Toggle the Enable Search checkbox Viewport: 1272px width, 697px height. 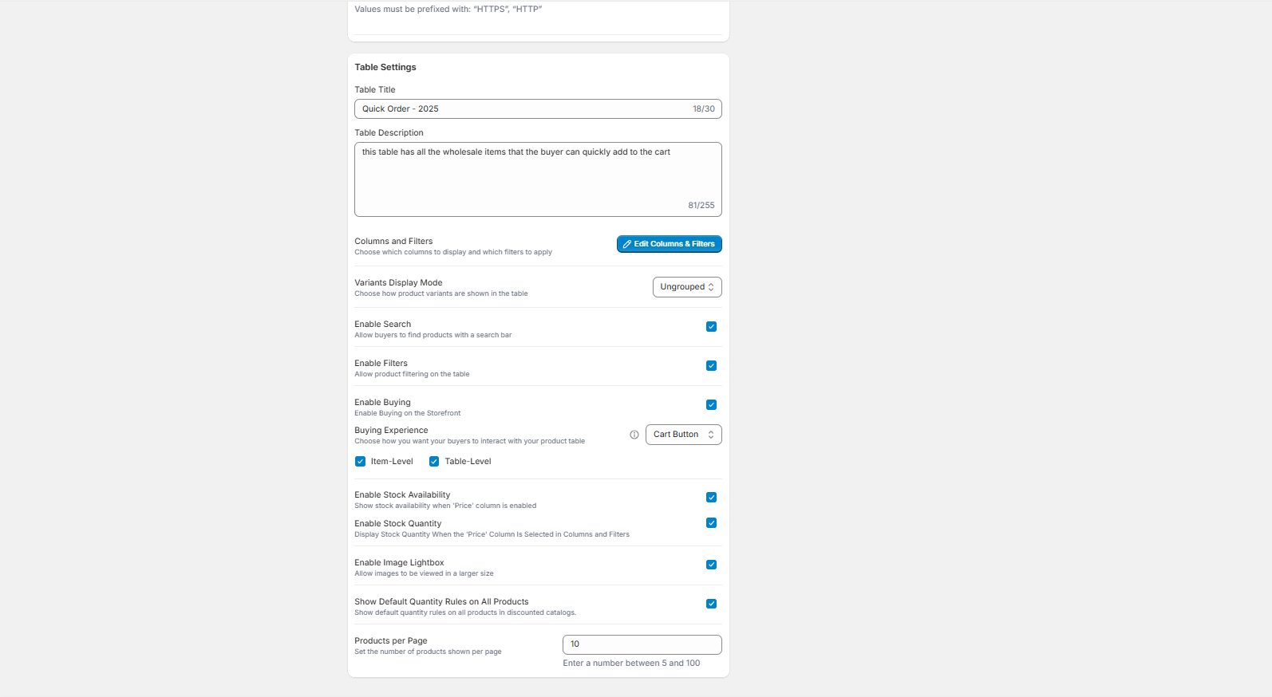coord(711,327)
